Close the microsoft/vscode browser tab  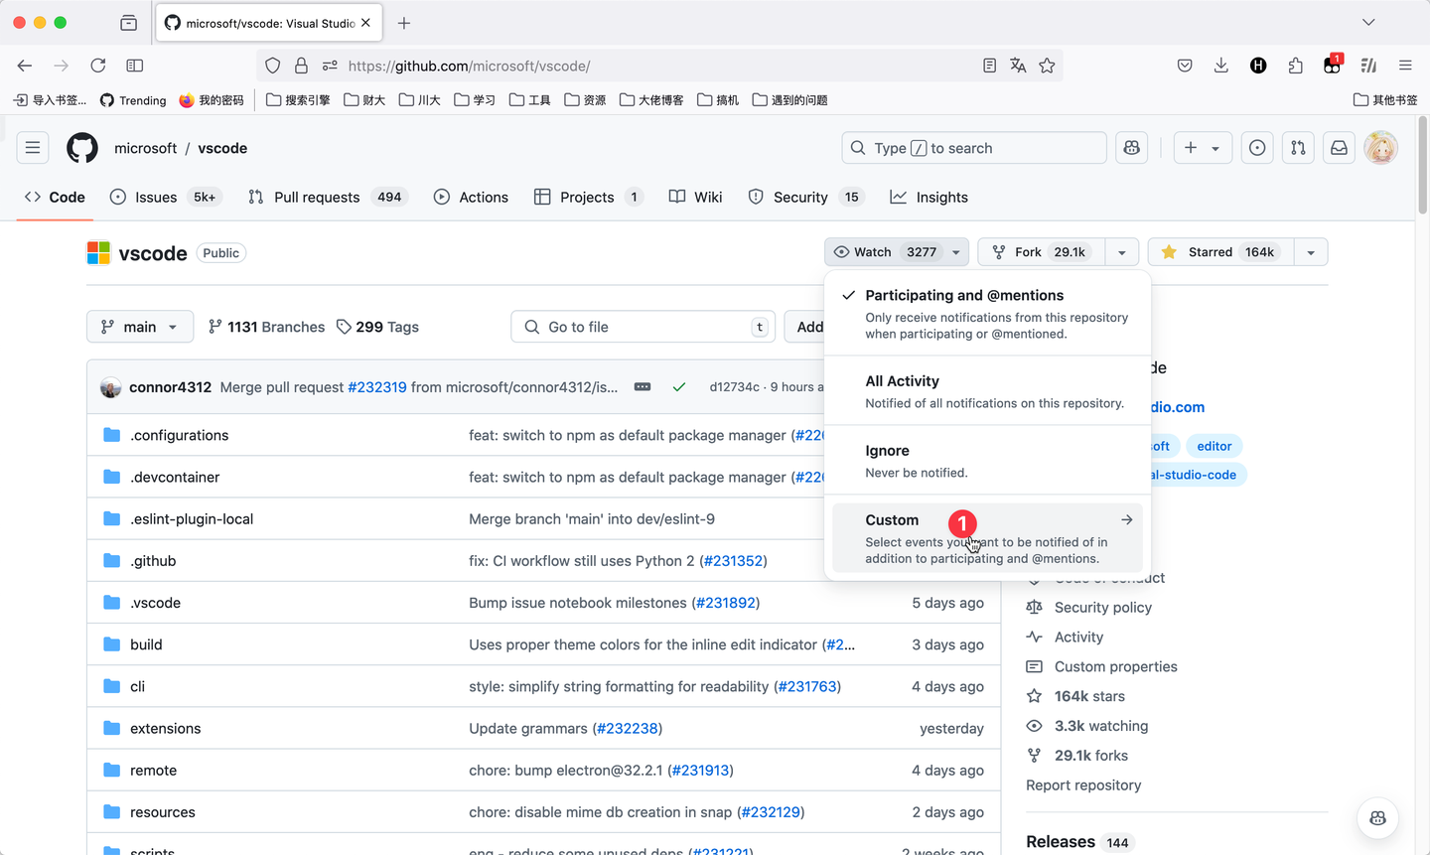(x=365, y=23)
